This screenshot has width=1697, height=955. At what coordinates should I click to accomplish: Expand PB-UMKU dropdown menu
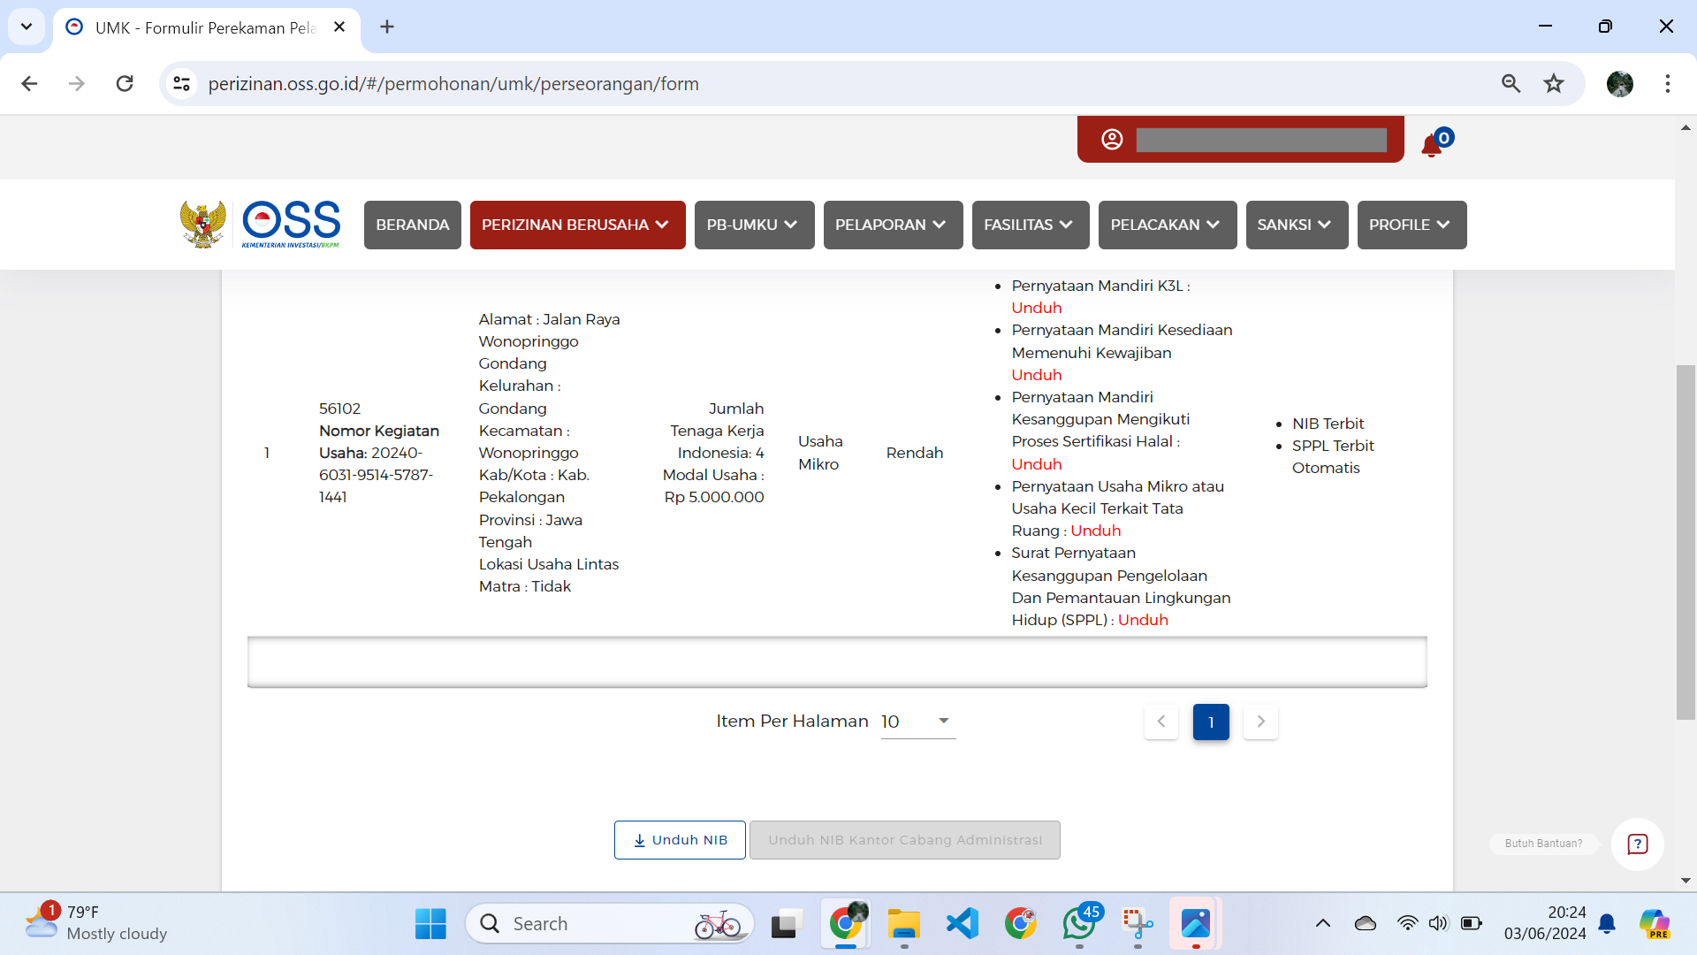point(755,225)
